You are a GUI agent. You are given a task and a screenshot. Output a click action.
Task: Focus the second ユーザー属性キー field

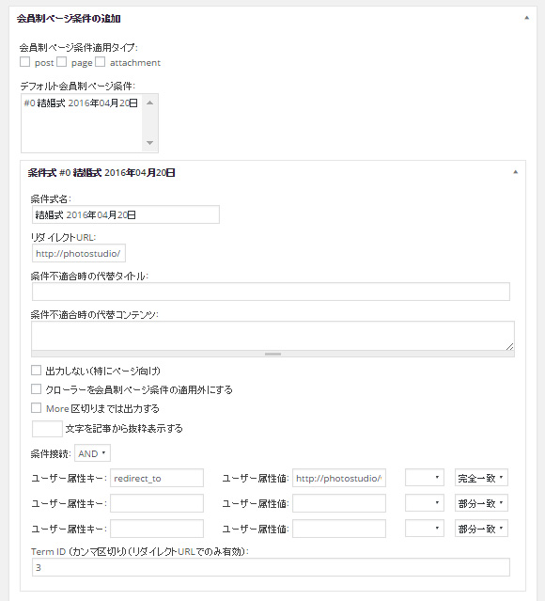pyautogui.click(x=157, y=503)
